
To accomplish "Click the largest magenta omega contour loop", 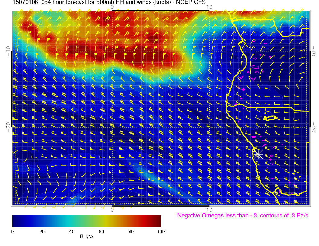I will point(256,67).
